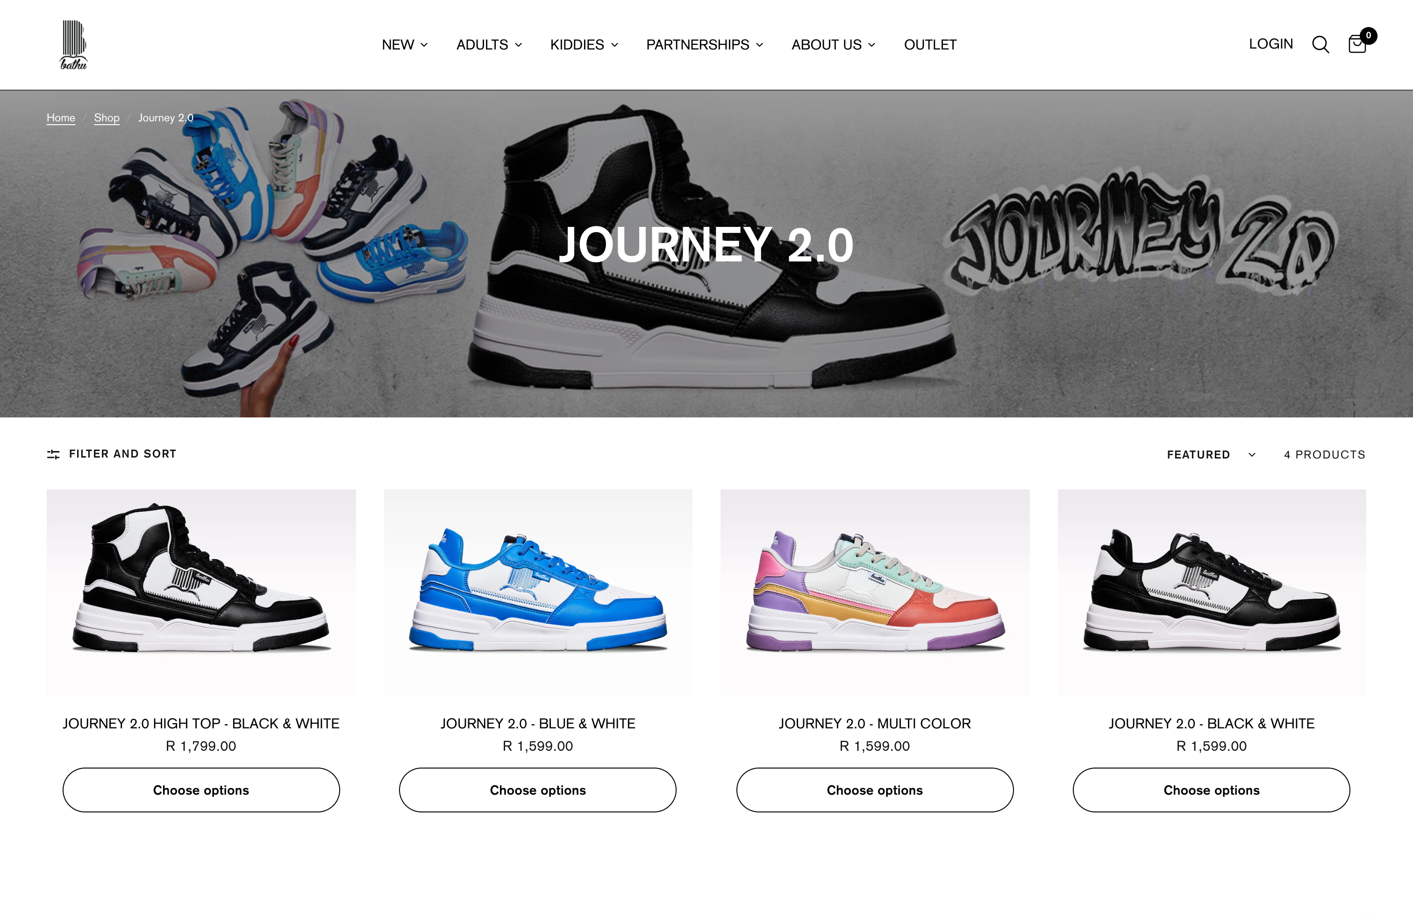Open the ABOUT US menu
Image resolution: width=1413 pixels, height=917 pixels.
[x=834, y=45]
